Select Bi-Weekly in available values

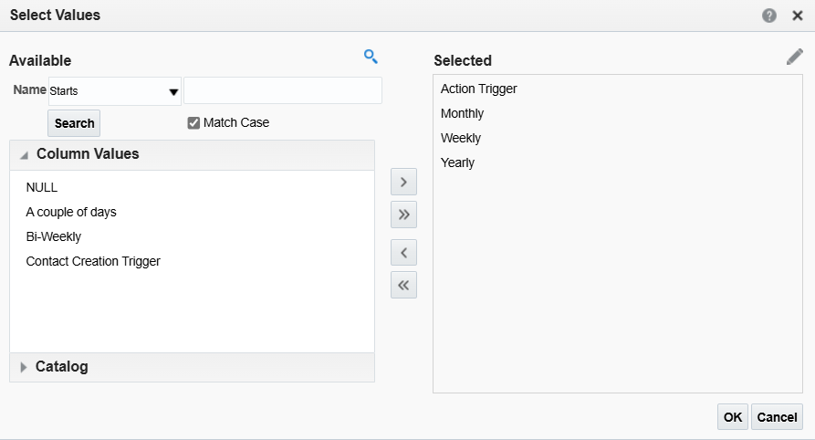pos(54,236)
